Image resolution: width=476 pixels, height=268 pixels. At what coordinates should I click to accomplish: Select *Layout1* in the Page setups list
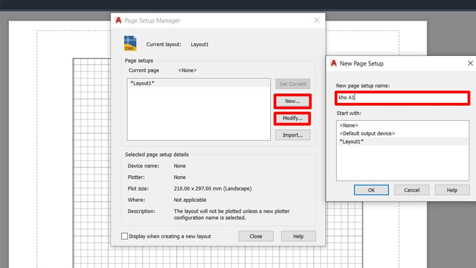[142, 83]
